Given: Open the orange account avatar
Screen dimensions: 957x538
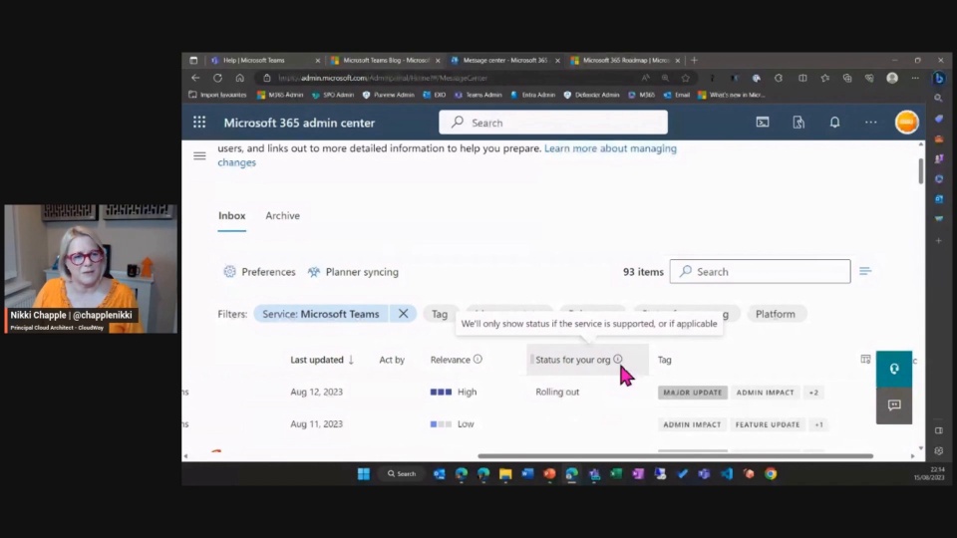Looking at the screenshot, I should (x=906, y=122).
